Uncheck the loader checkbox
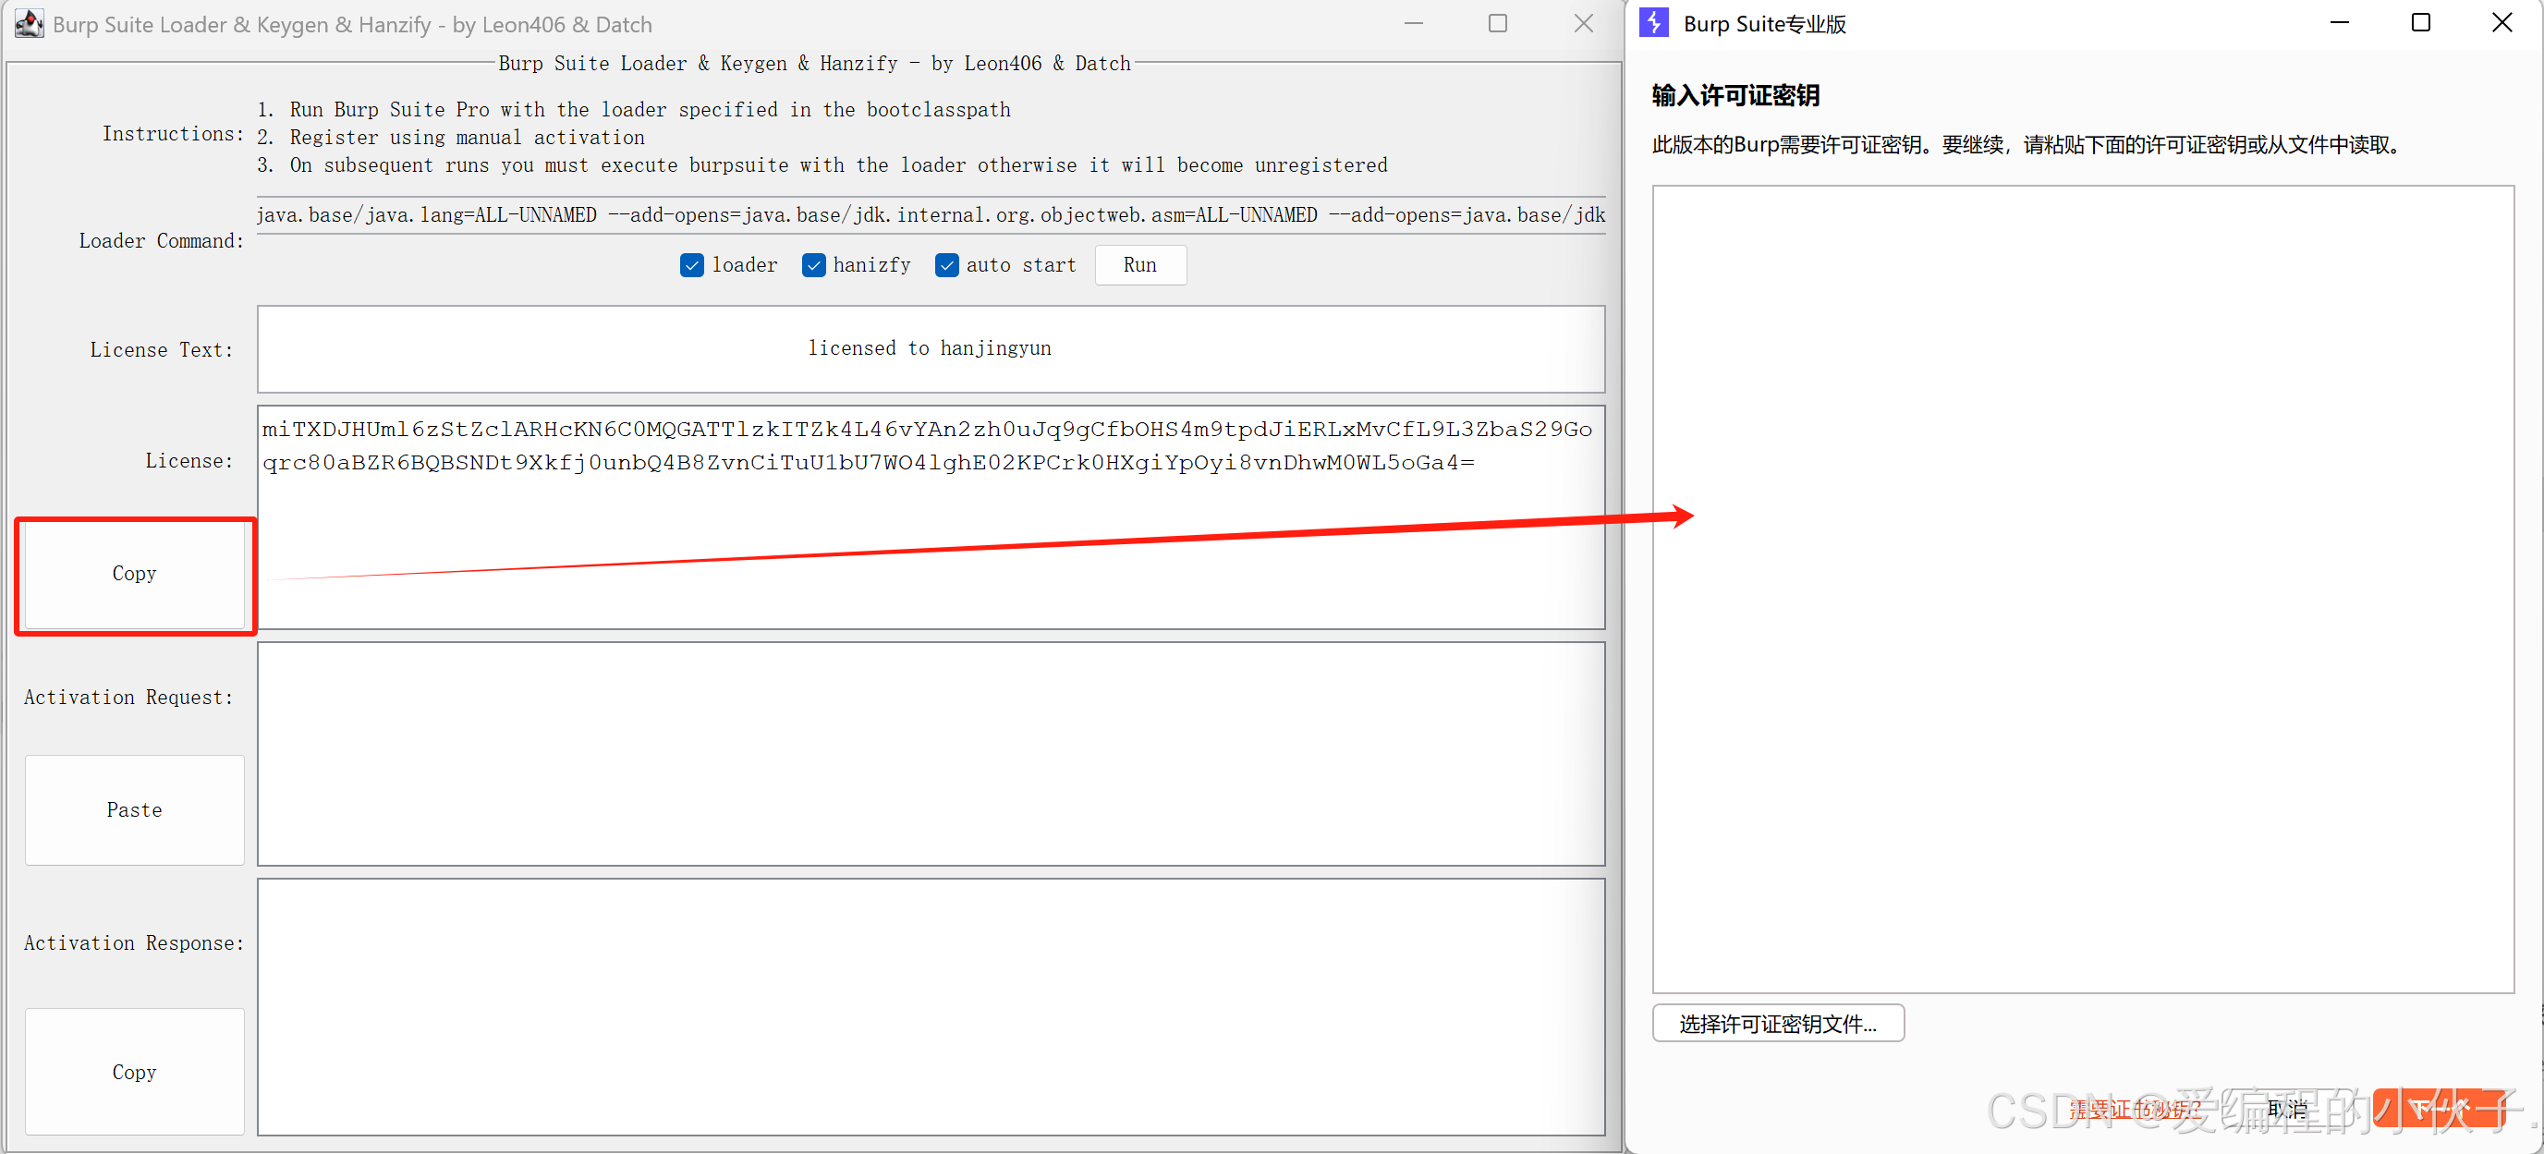The width and height of the screenshot is (2544, 1154). point(692,265)
